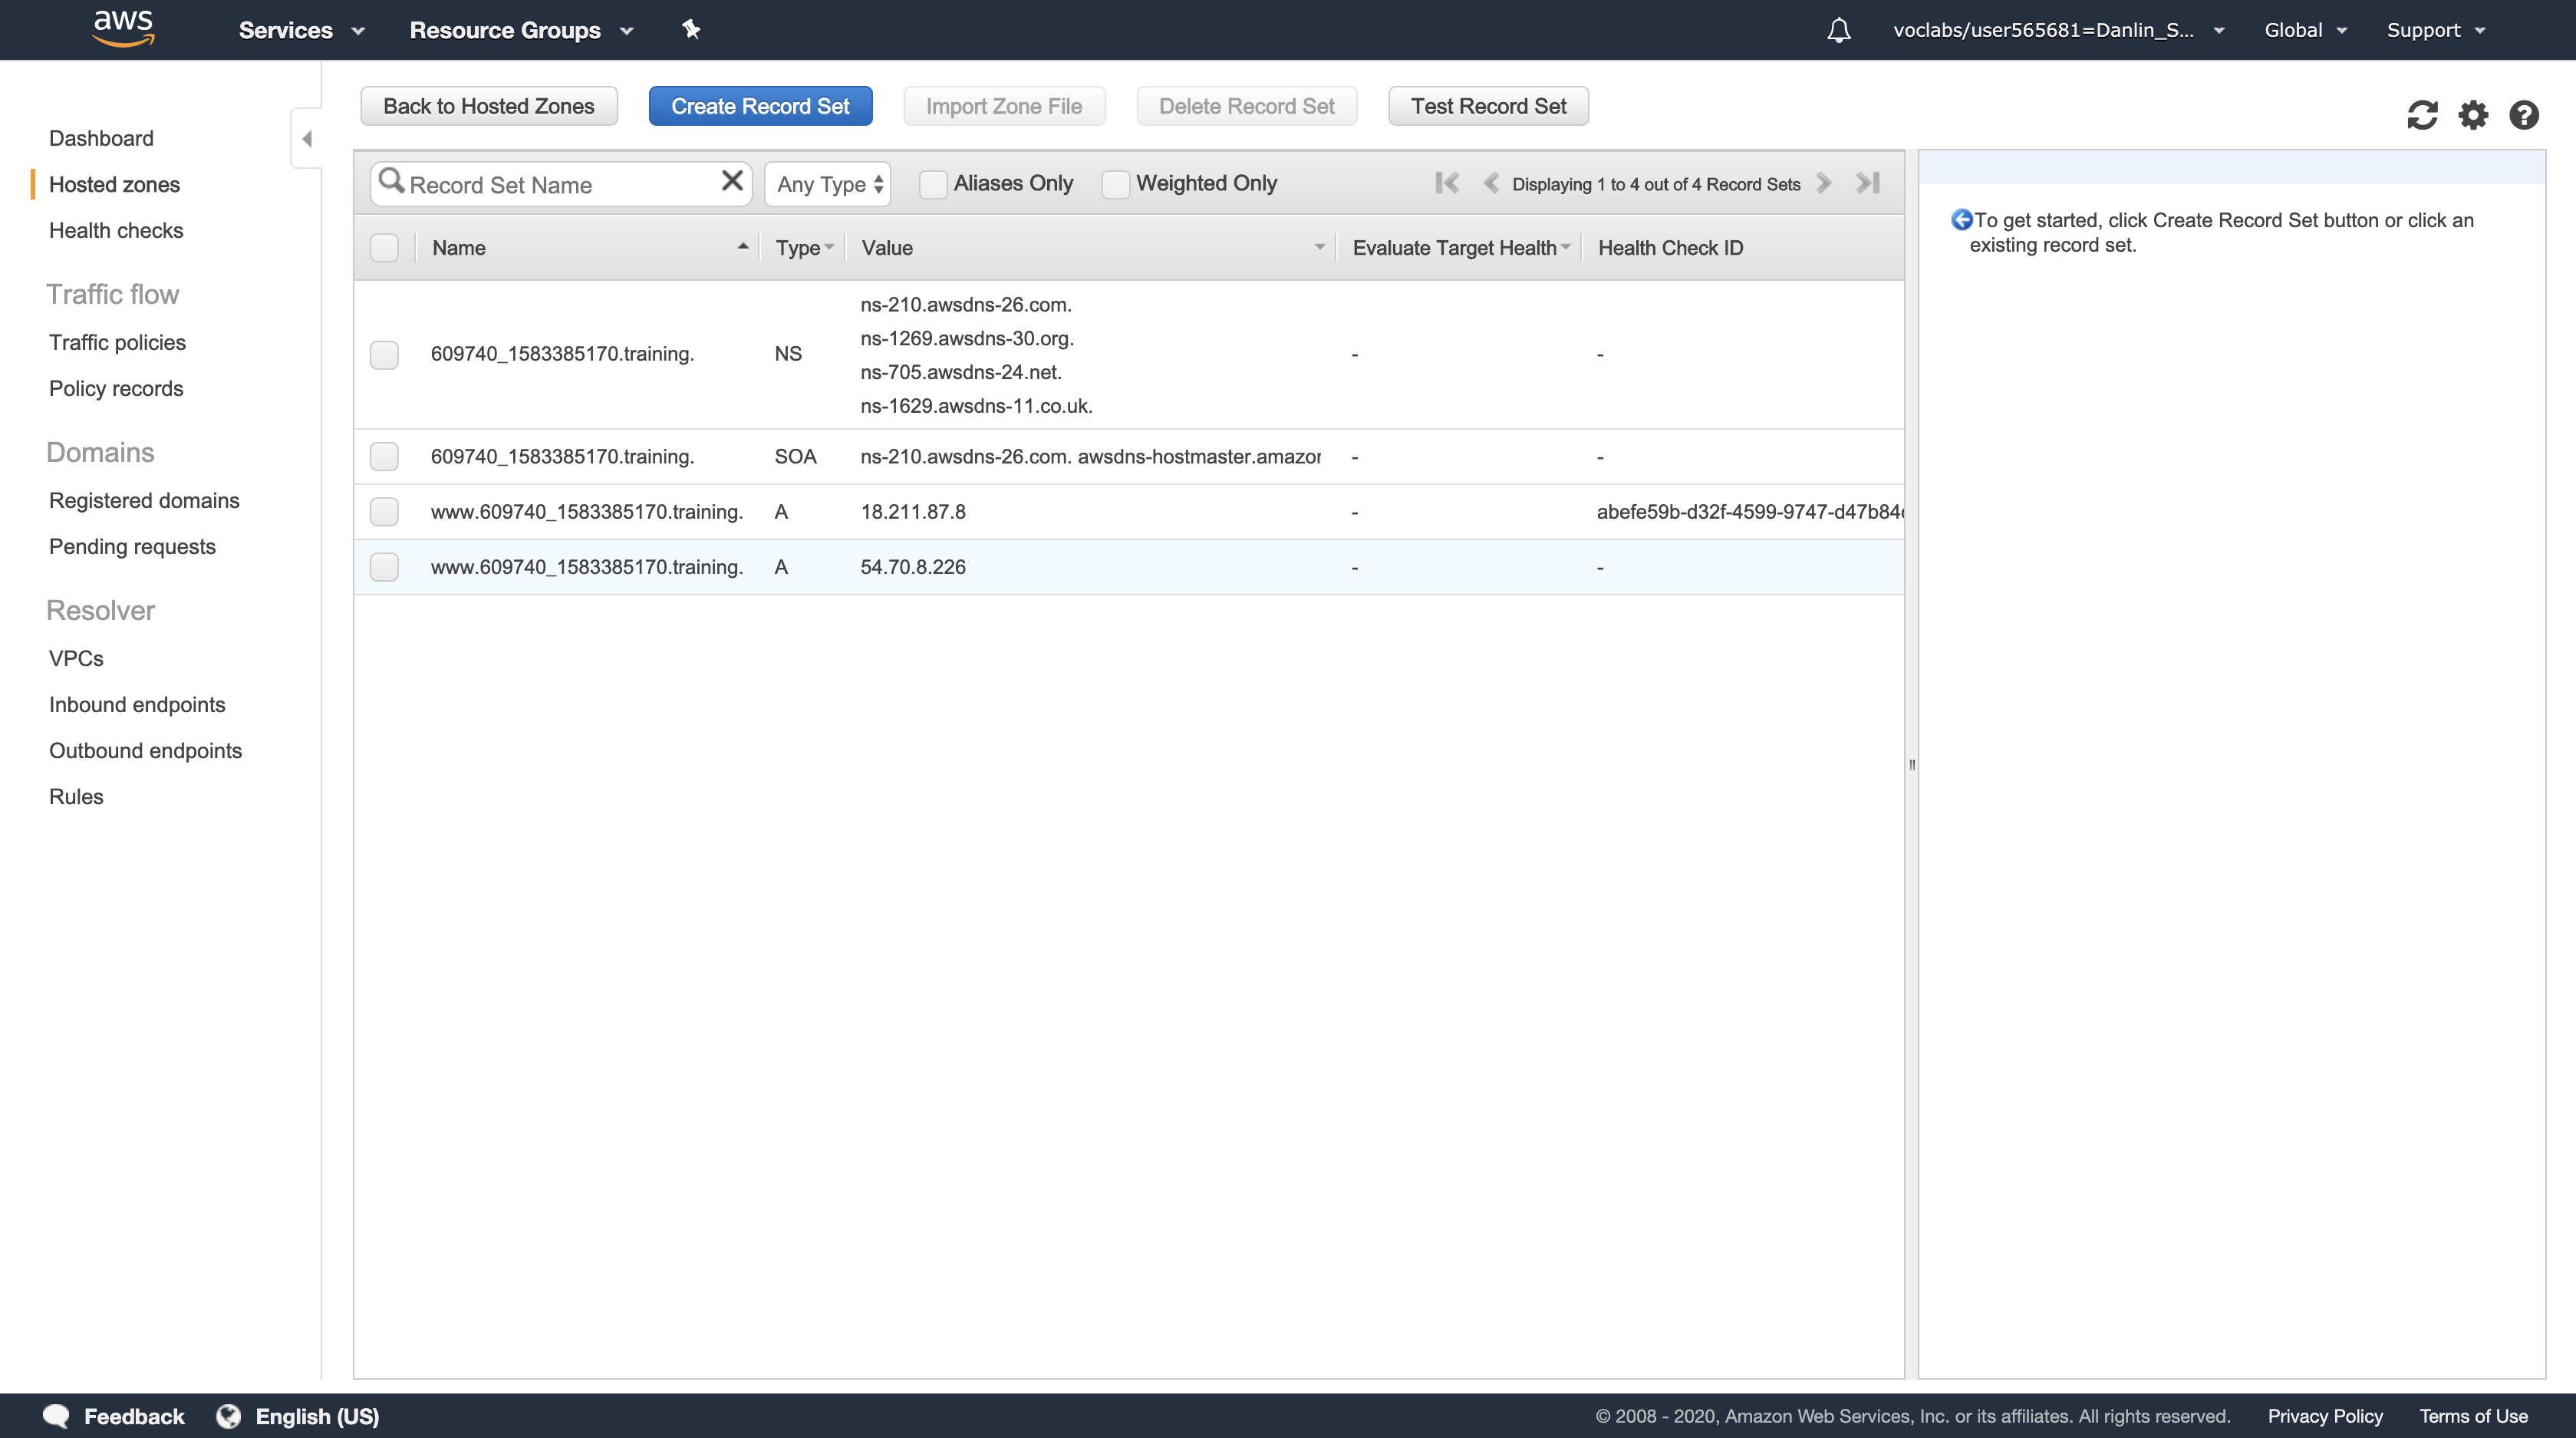Open Health checks in the sidebar
Screen dimensions: 2576x1438
tap(116, 230)
